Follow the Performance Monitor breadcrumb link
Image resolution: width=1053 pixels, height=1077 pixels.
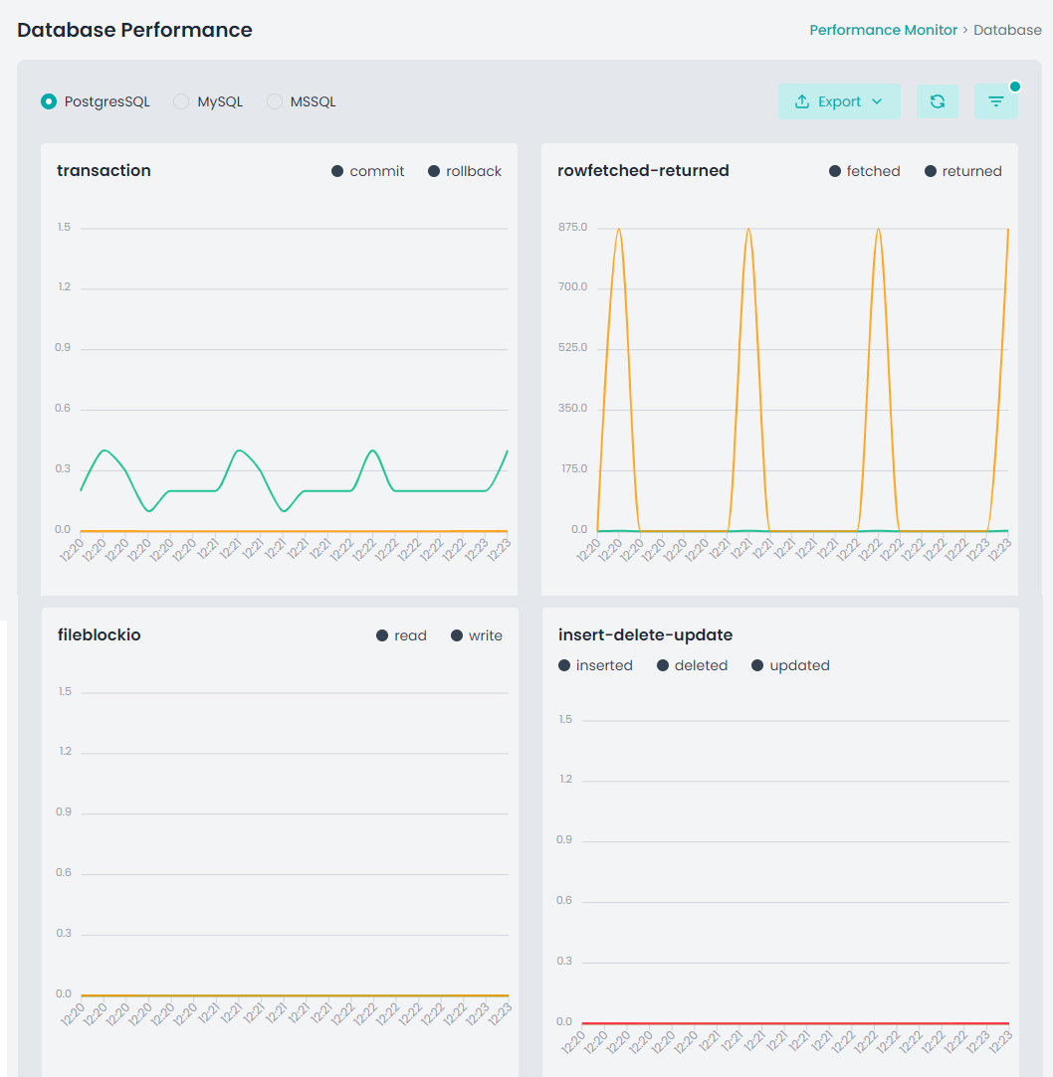click(883, 30)
